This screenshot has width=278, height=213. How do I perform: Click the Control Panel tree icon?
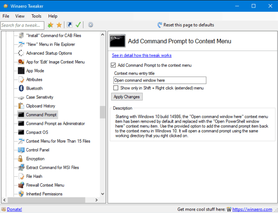pyautogui.click(x=21, y=150)
